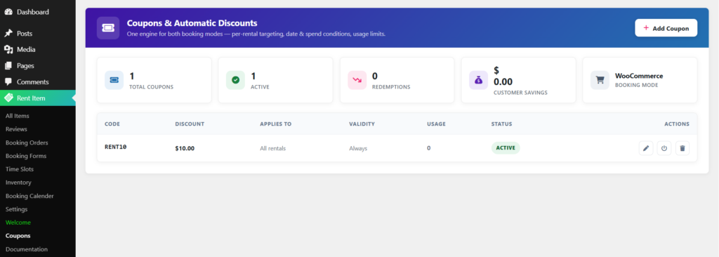
Task: Go to All Items submenu
Action: click(x=18, y=116)
